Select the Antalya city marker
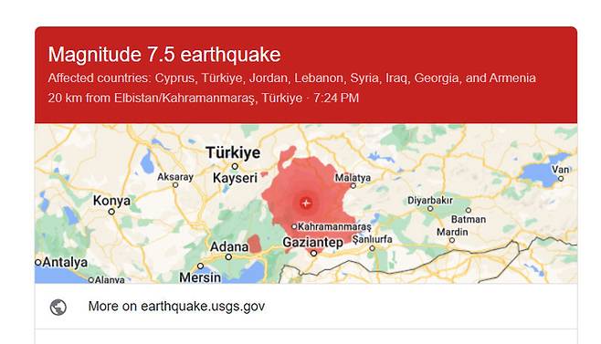 tap(38, 263)
